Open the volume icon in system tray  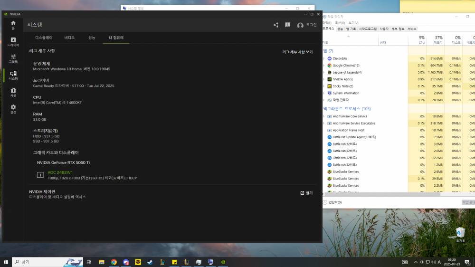click(x=433, y=262)
